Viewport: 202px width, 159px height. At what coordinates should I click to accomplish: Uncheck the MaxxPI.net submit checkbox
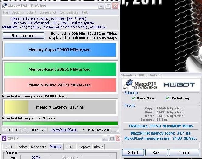(x=133, y=98)
